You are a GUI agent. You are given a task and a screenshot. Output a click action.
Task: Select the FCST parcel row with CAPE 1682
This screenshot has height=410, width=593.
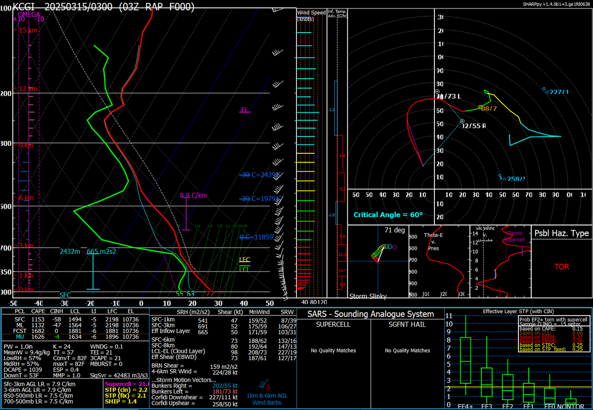75,331
